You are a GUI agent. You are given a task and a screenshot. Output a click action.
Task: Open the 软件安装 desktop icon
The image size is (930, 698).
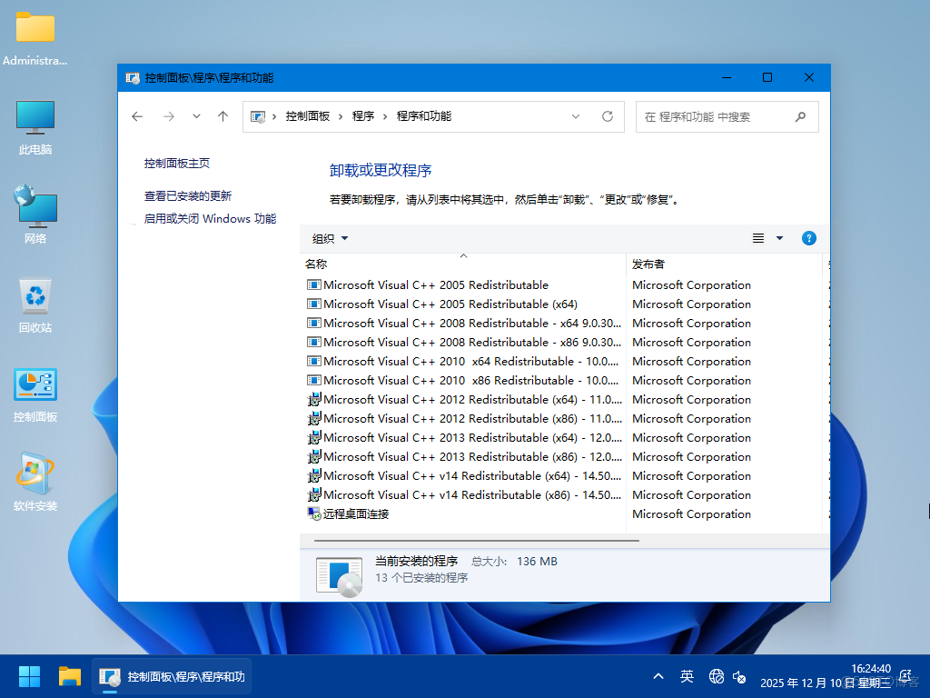(x=36, y=474)
